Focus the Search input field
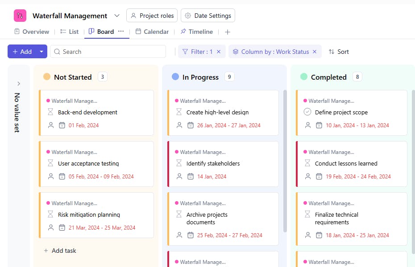Image resolution: width=415 pixels, height=267 pixels. pos(112,52)
